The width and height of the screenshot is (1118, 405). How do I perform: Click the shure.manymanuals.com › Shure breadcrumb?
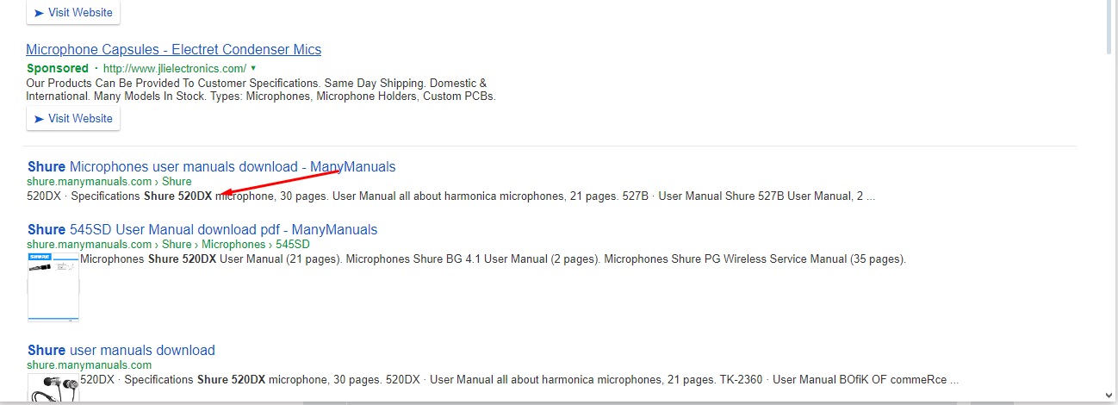click(x=109, y=182)
